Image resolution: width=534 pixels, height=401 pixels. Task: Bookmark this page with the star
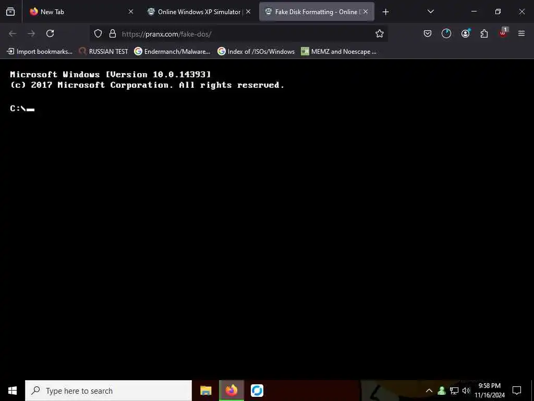380,33
